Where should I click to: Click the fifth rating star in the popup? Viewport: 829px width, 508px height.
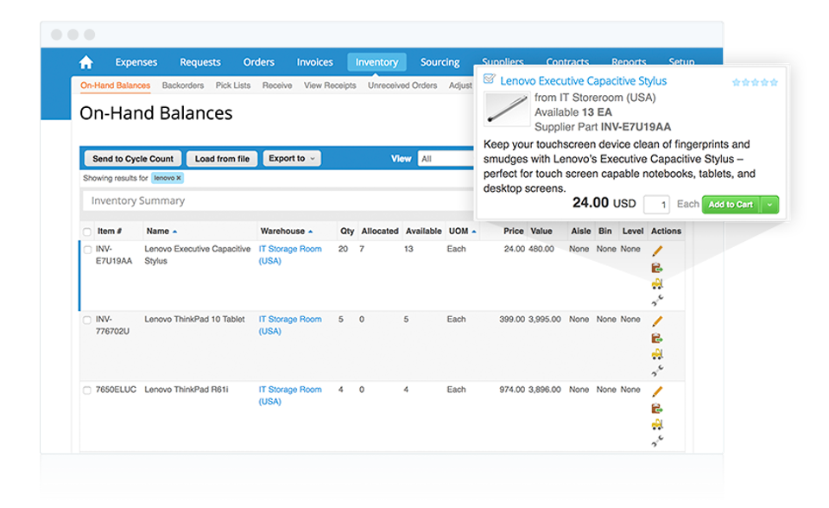[774, 80]
